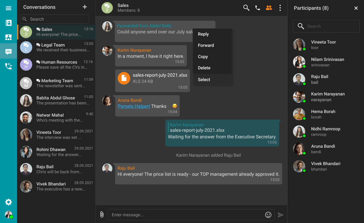Image resolution: width=364 pixels, height=223 pixels.
Task: Open the contacts panel icon
Action: 9,23
